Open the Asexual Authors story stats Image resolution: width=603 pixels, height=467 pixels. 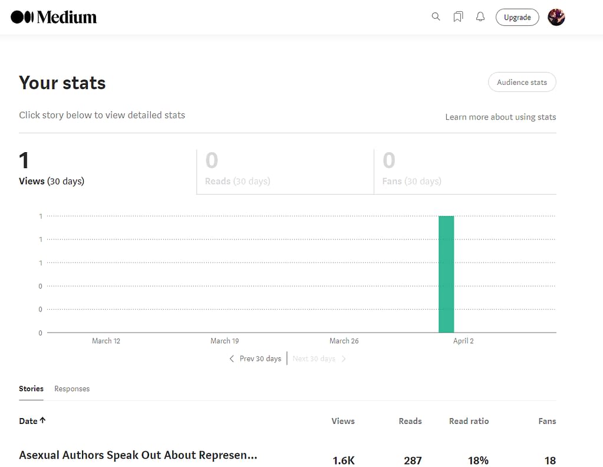pos(139,455)
